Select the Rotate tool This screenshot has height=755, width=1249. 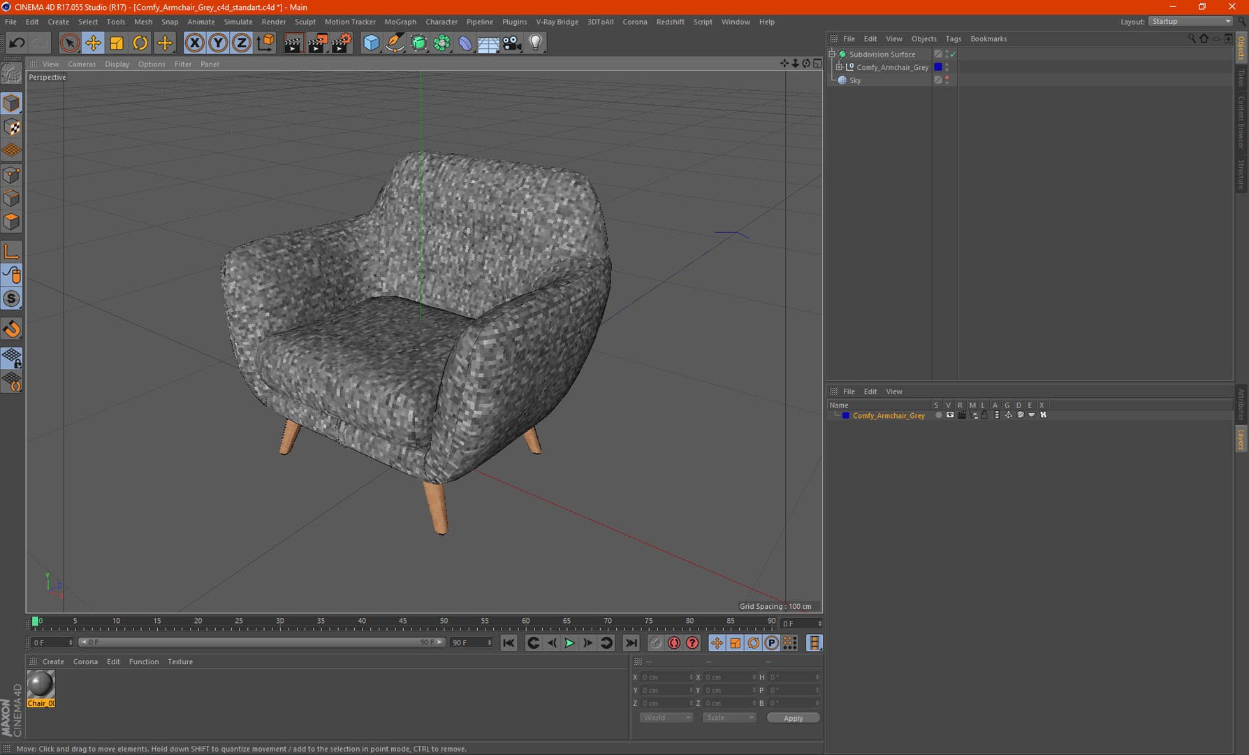pos(140,43)
